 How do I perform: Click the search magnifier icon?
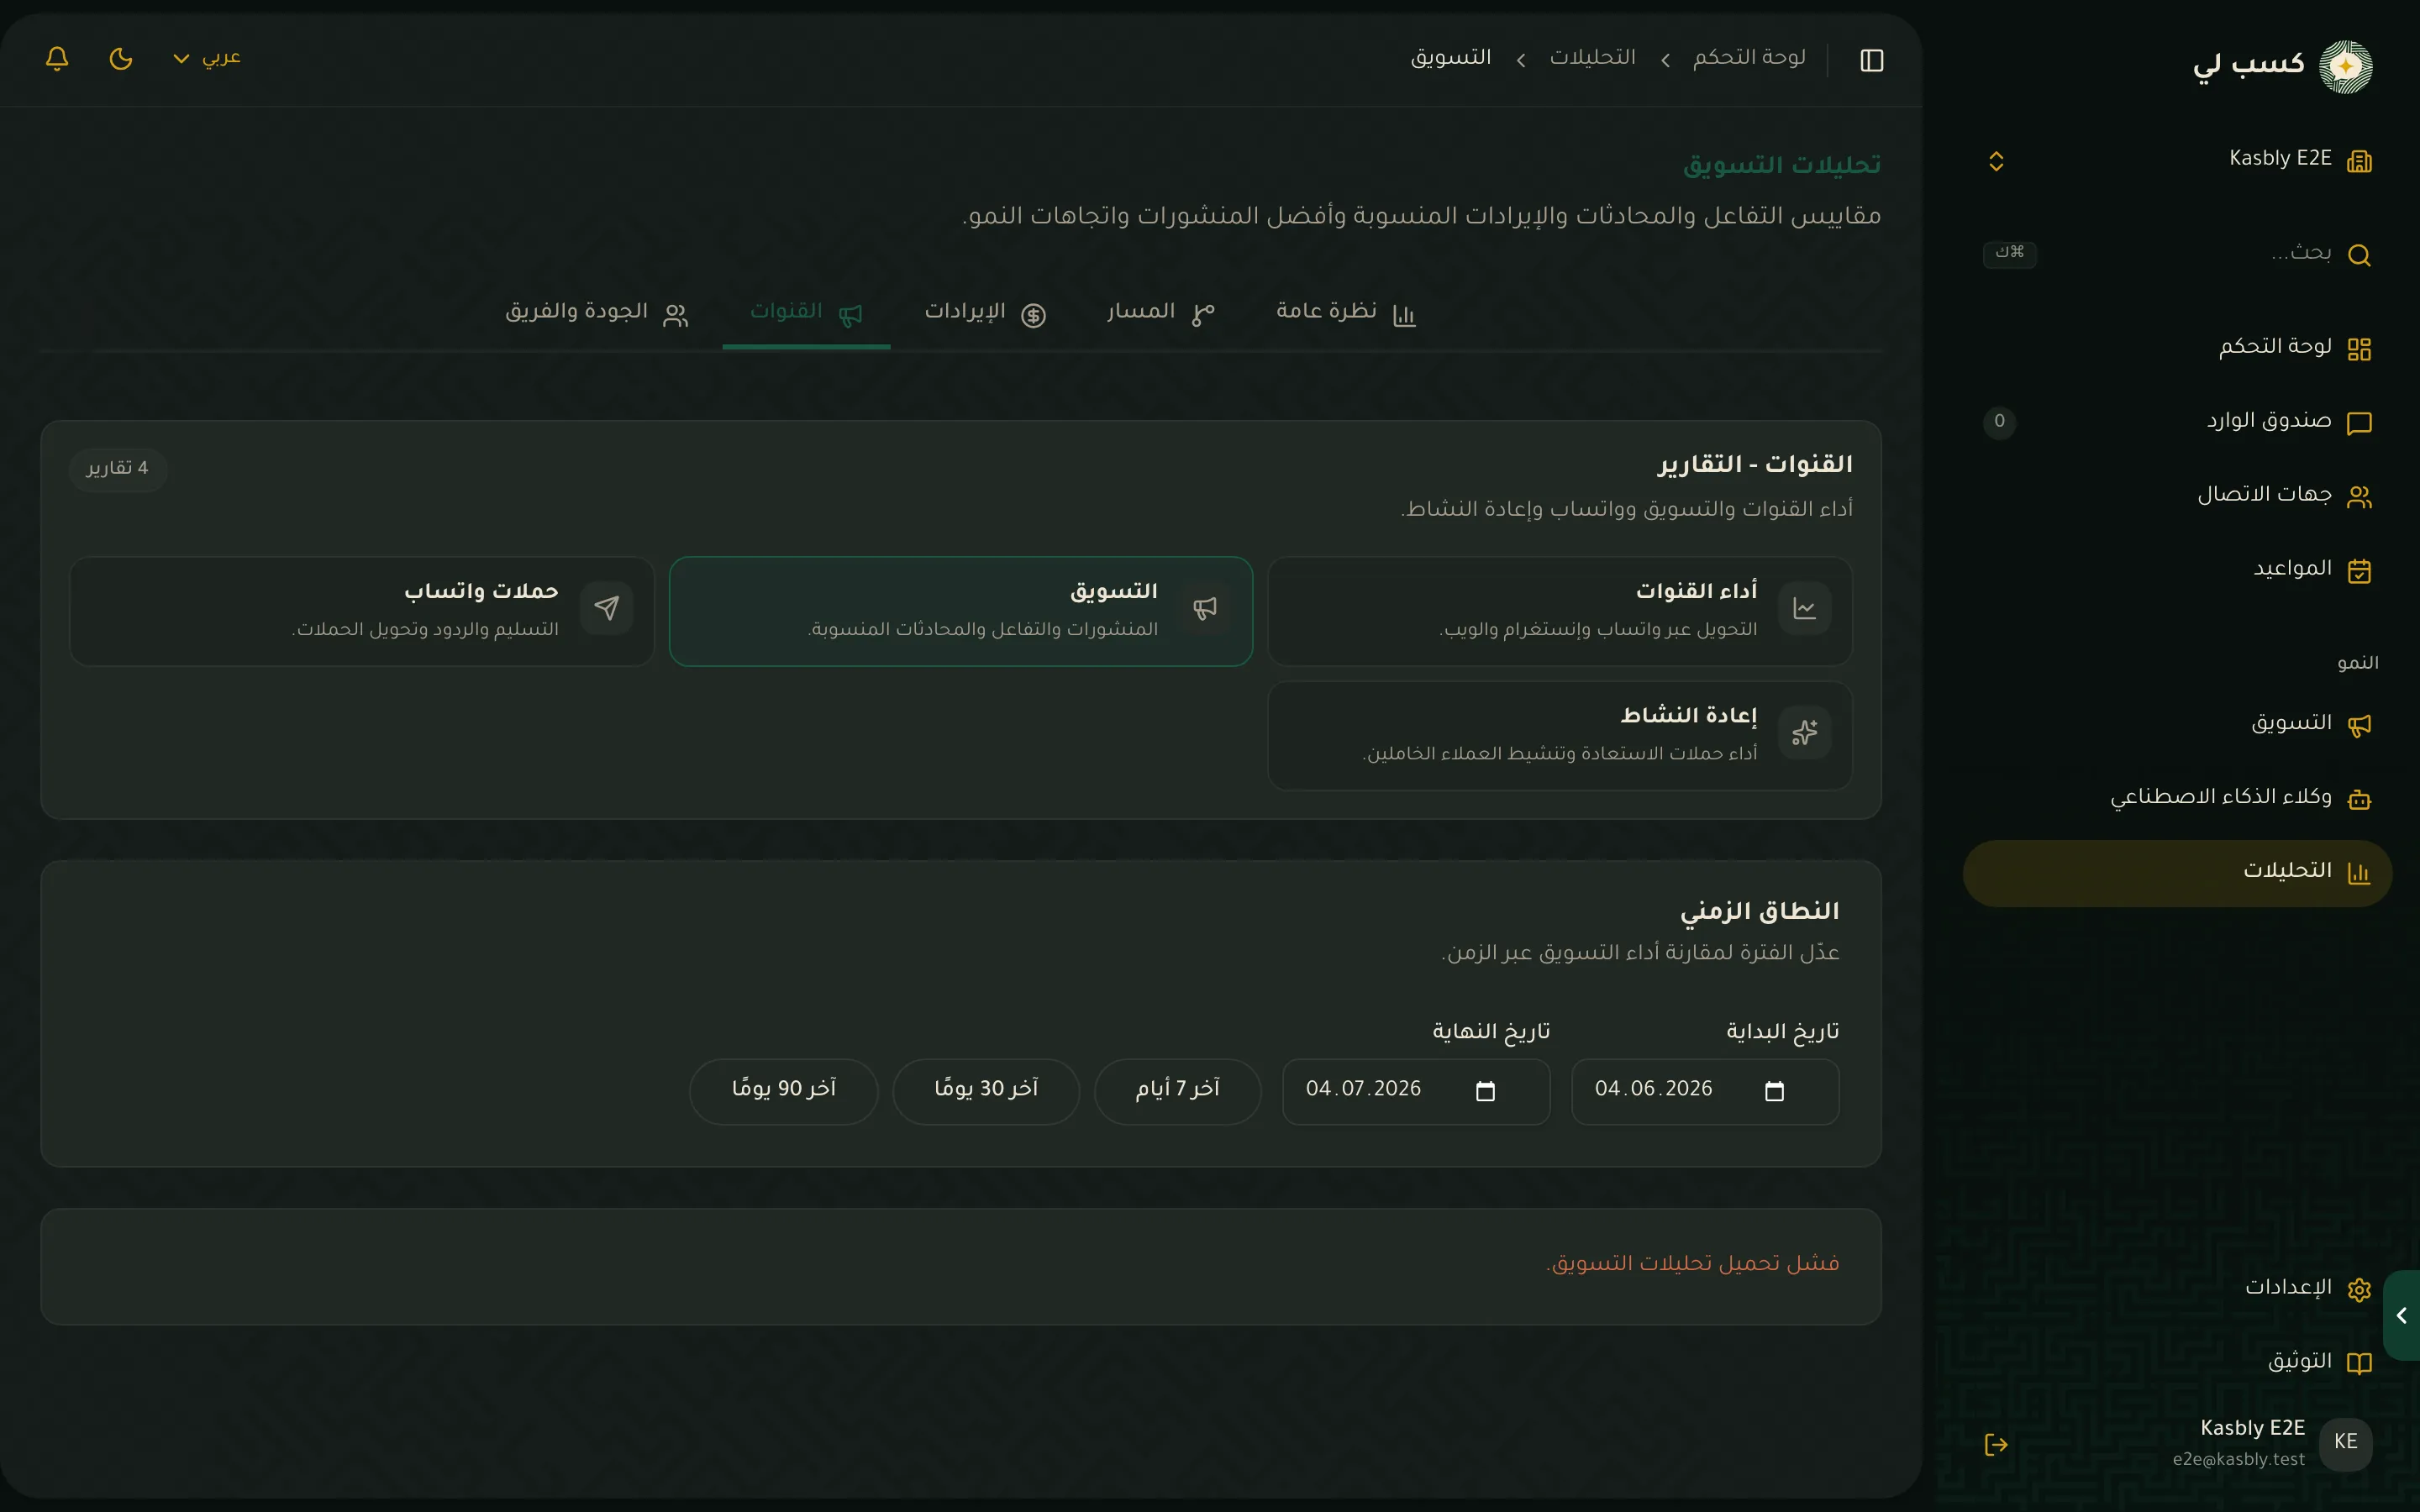click(x=2359, y=255)
